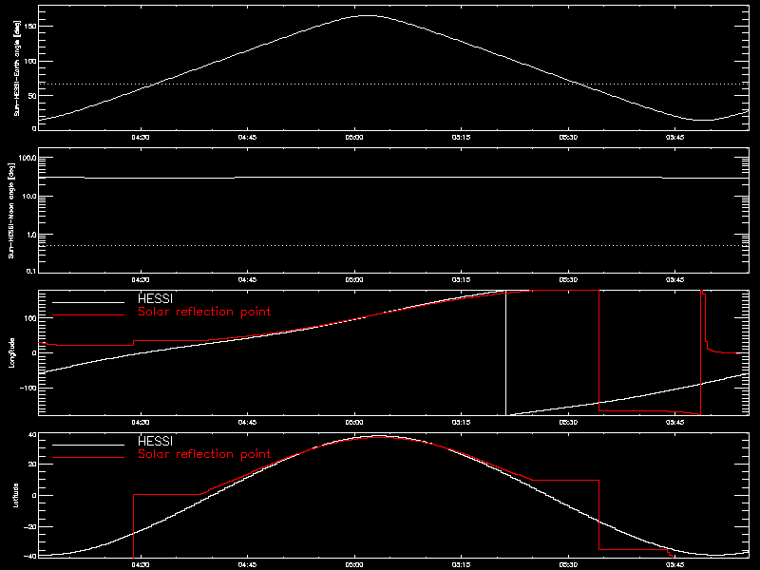The width and height of the screenshot is (760, 570).
Task: Click '05:00' time label under Moon angle plot
Action: click(x=354, y=279)
